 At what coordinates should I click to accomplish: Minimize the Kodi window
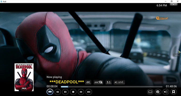165,1
